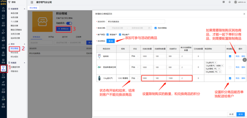Collapse the 优惠管理 menu group
Screen dimensions: 247x118
click(x=24, y=9)
